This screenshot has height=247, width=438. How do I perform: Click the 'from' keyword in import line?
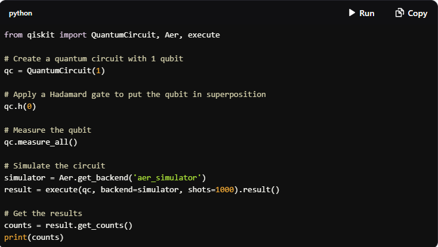pyautogui.click(x=13, y=35)
